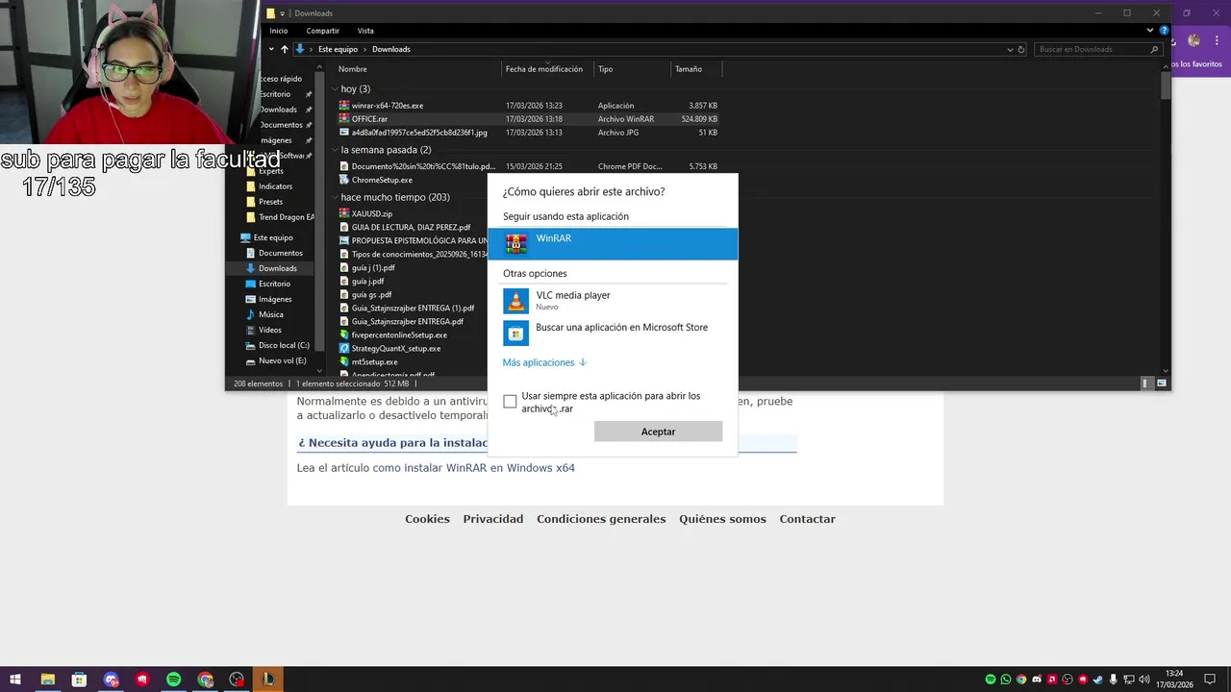The image size is (1231, 692).
Task: Select the fivepercentonline5setup.exe icon
Action: pyautogui.click(x=344, y=334)
